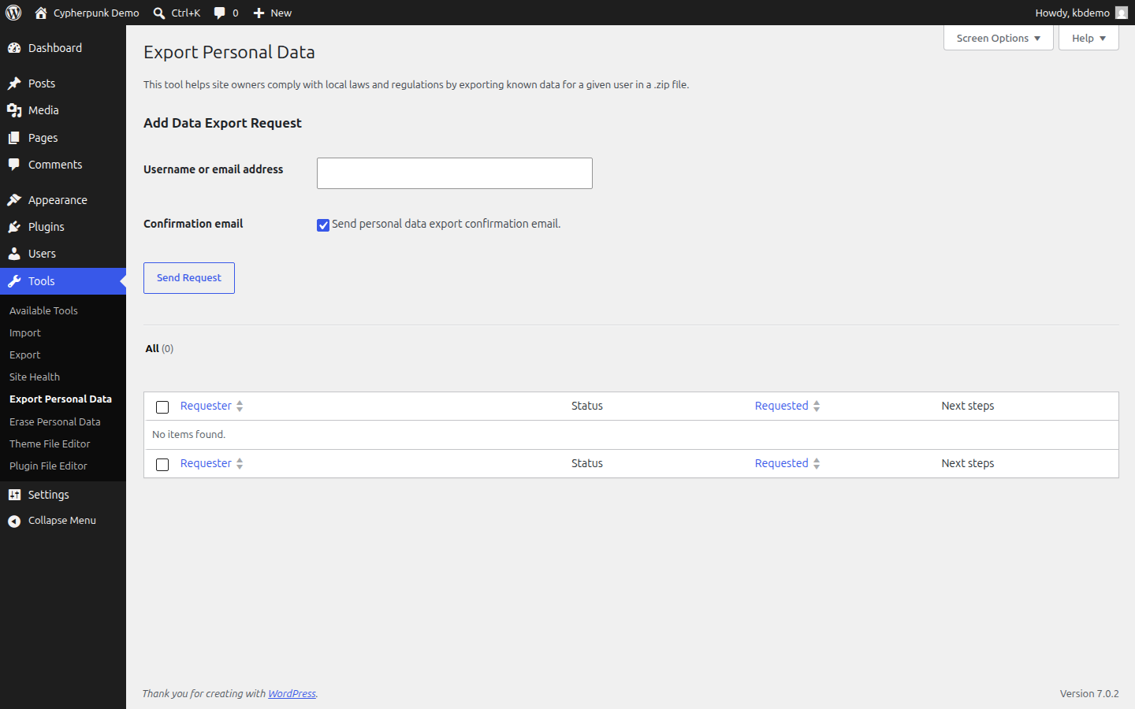The image size is (1135, 709).
Task: Open the Pages menu label
Action: (x=43, y=138)
